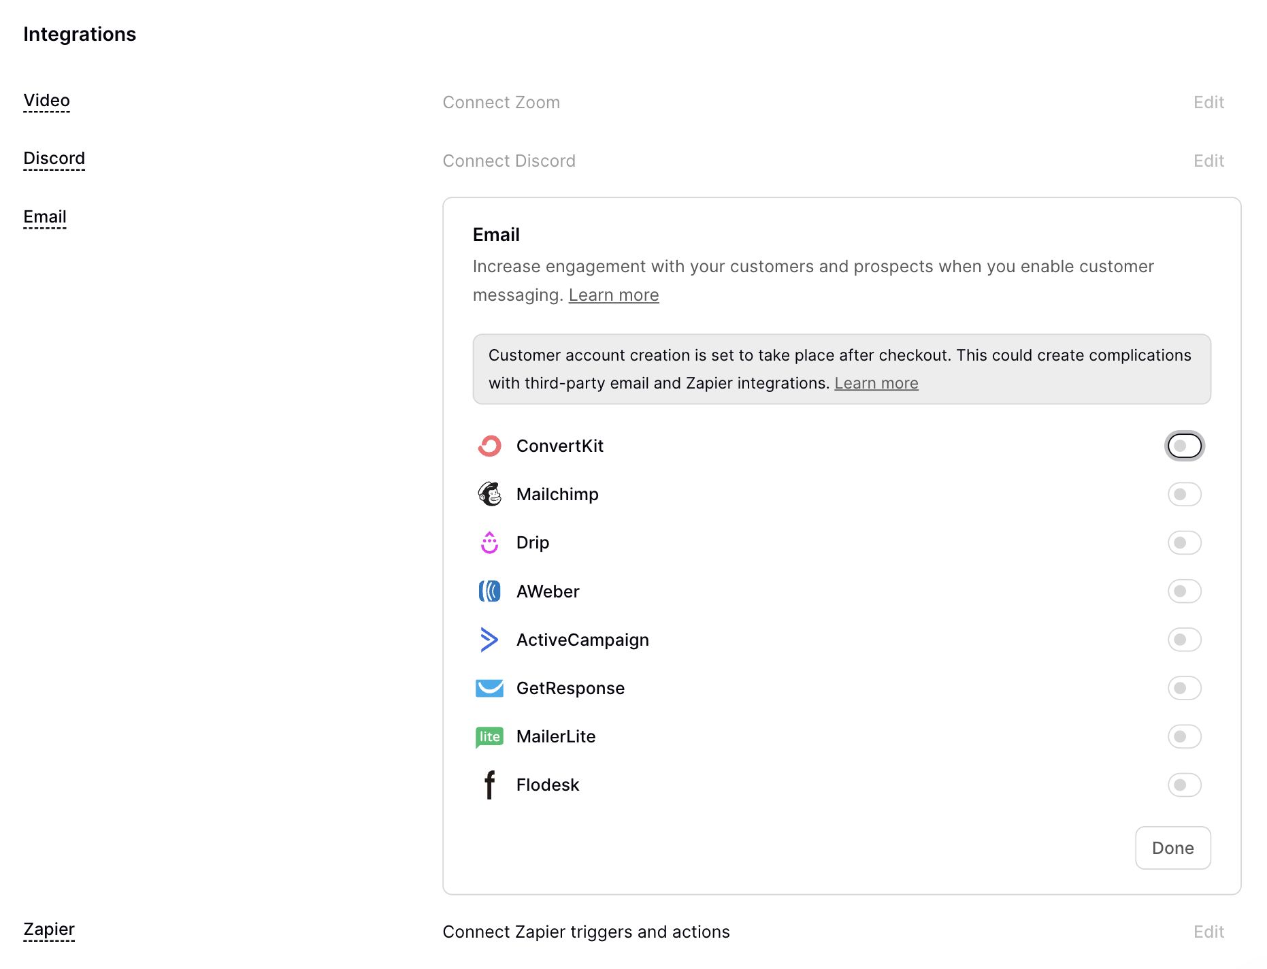
Task: Enable the ConvertKit toggle
Action: pyautogui.click(x=1184, y=446)
